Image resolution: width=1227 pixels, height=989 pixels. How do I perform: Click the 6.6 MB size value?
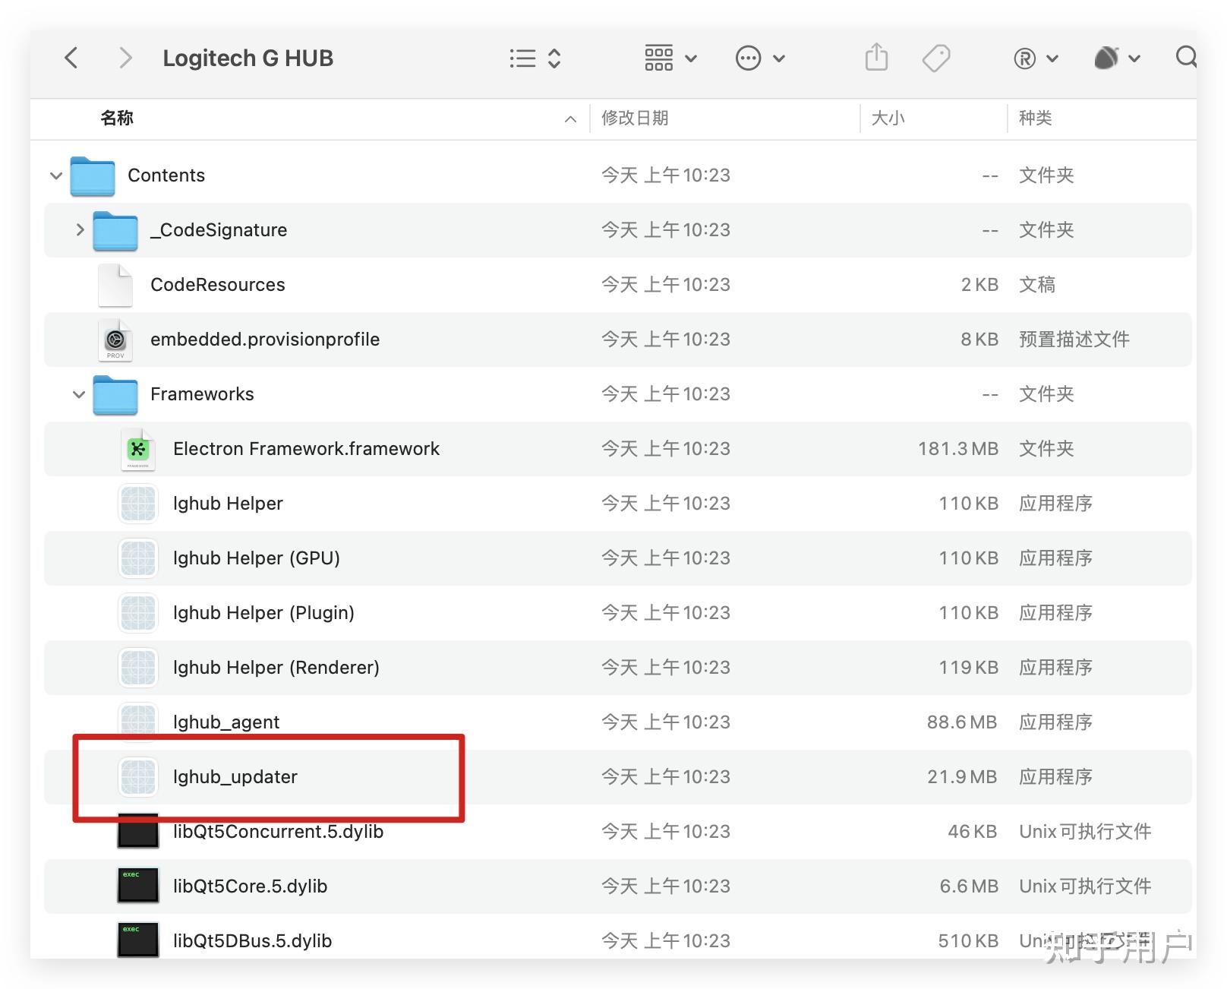point(969,886)
